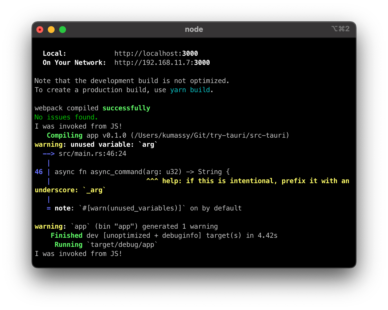Click the http://localhost:3000 link
This screenshot has width=388, height=310.
tap(156, 53)
